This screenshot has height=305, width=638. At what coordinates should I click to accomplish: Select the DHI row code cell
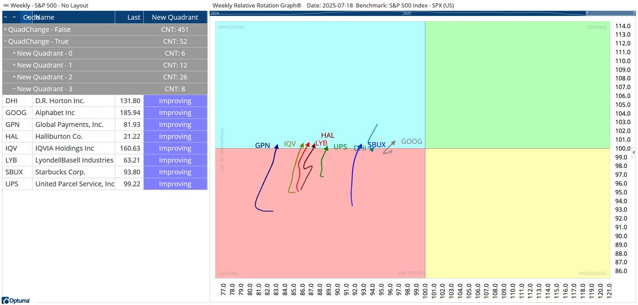pyautogui.click(x=17, y=101)
